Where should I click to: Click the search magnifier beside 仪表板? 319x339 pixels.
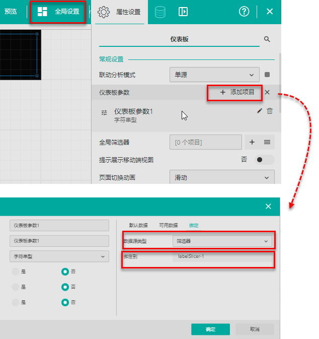click(267, 39)
